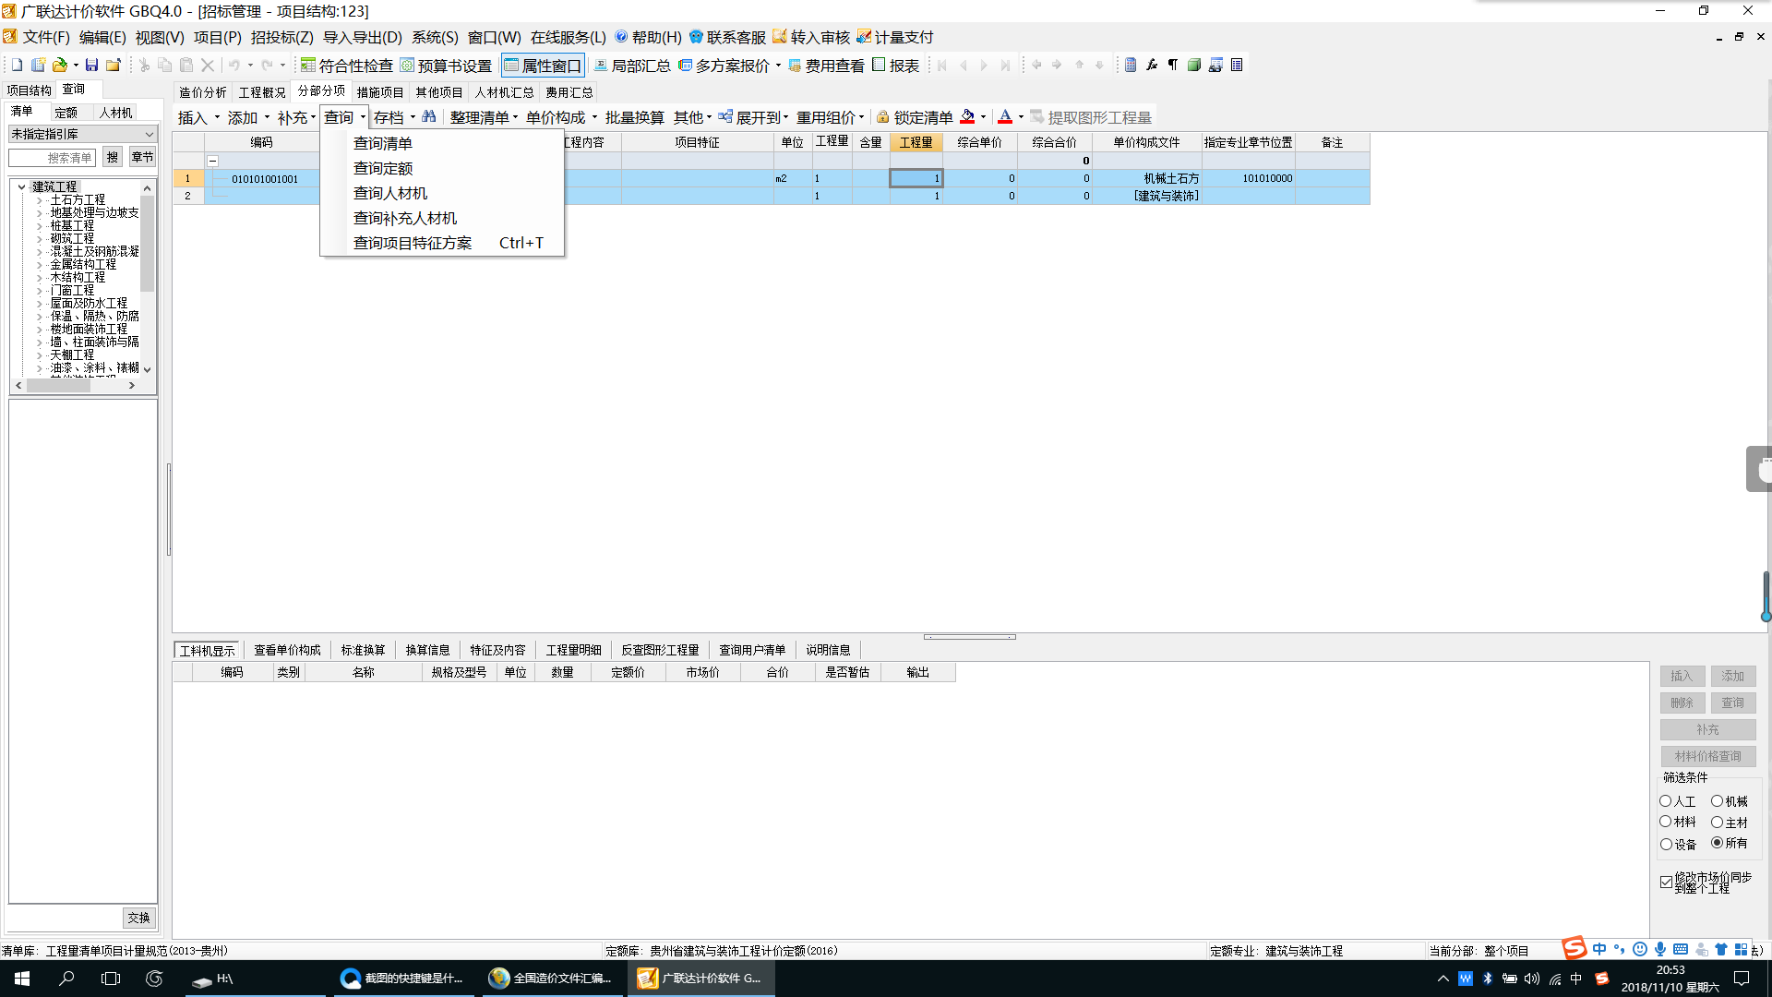
Task: Click the folder icon next to Save
Action: (113, 65)
